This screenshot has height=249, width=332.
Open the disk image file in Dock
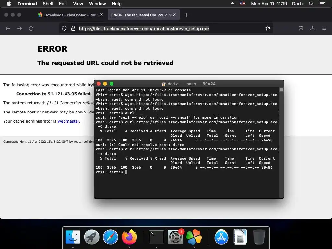pyautogui.click(x=240, y=236)
